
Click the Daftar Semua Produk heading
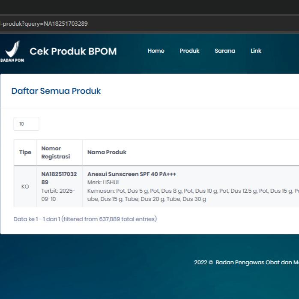pos(56,91)
